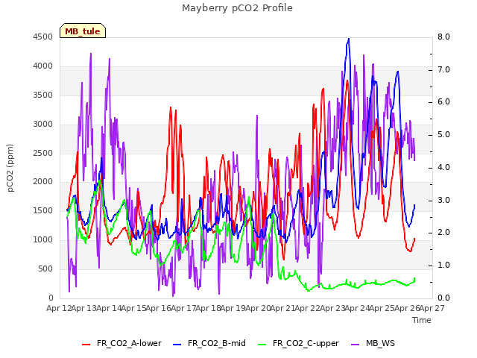Screen dimensions: 477x358
Task: Click the Apr 14 x-axis tick label
Action: coord(109,308)
